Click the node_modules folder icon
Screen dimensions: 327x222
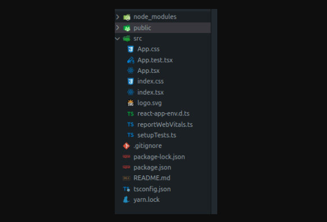[x=127, y=17]
